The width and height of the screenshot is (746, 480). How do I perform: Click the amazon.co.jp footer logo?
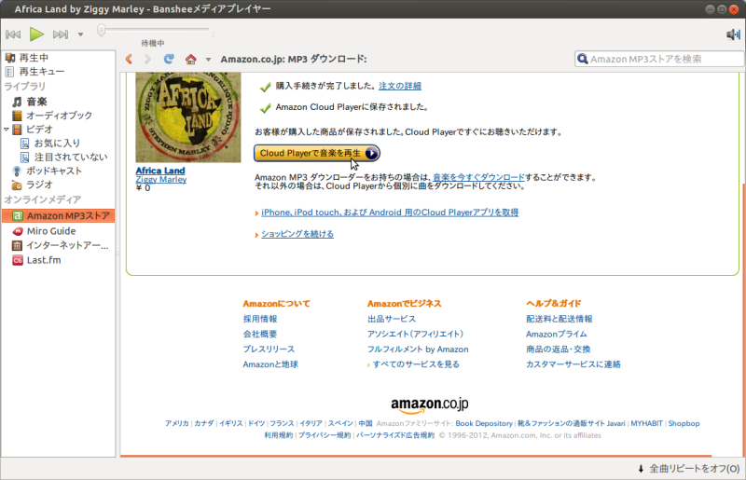coord(430,405)
